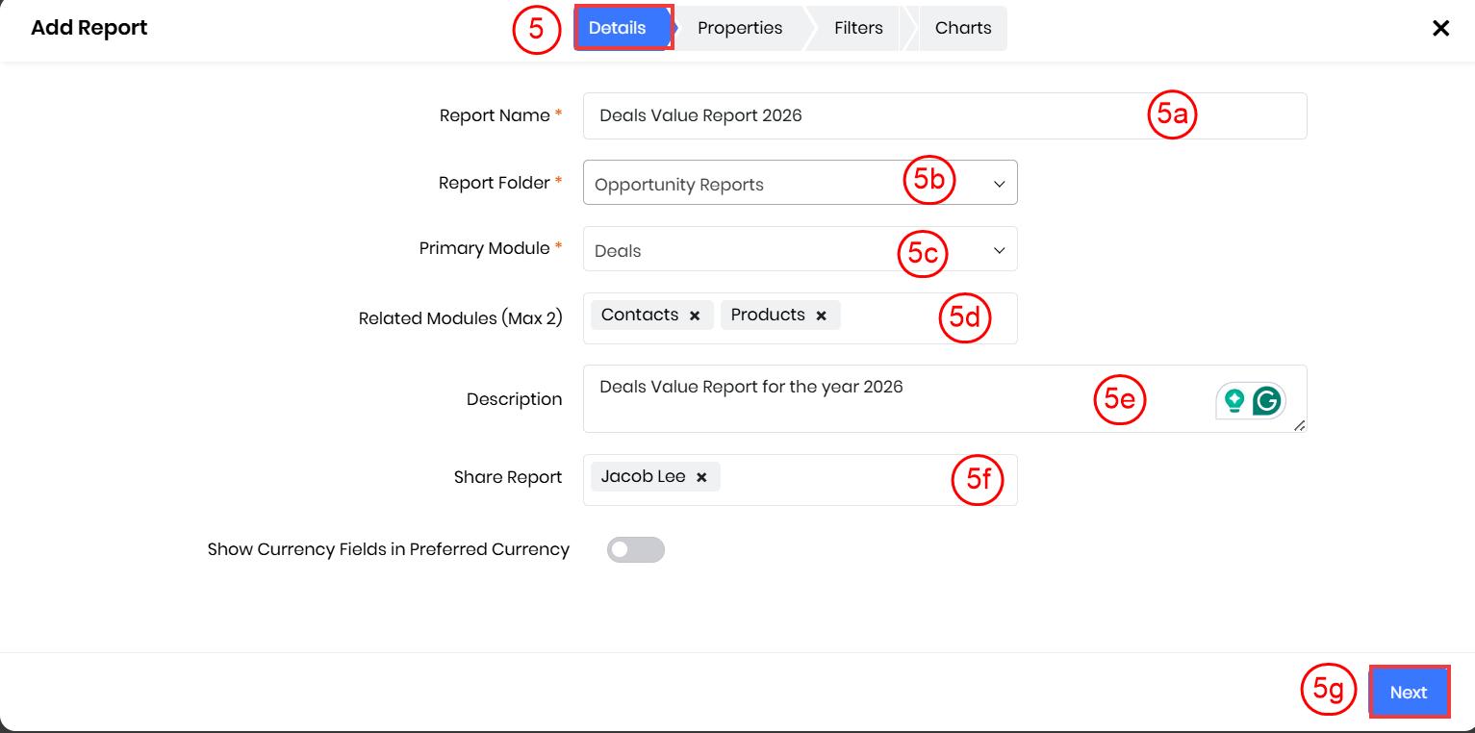Go to the Charts step tab
Image resolution: width=1475 pixels, height=733 pixels.
point(962,28)
